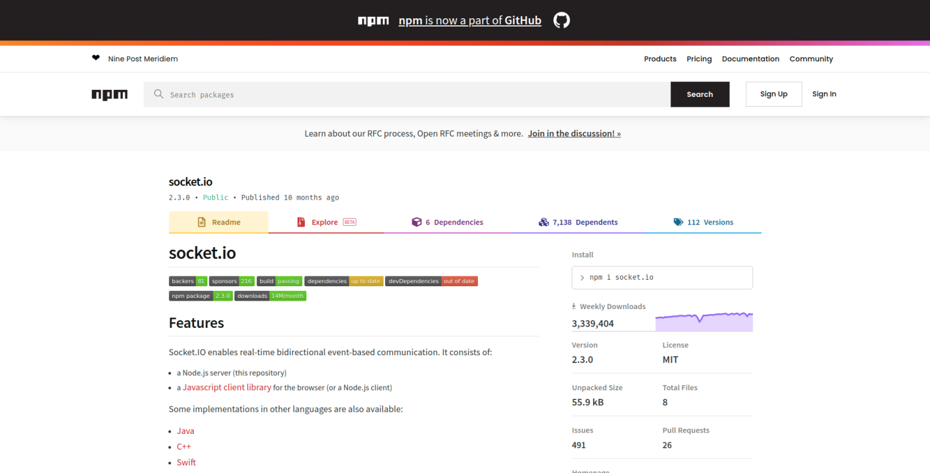This screenshot has width=930, height=473.
Task: Click the weekly downloads count 3,339,404
Action: click(593, 323)
